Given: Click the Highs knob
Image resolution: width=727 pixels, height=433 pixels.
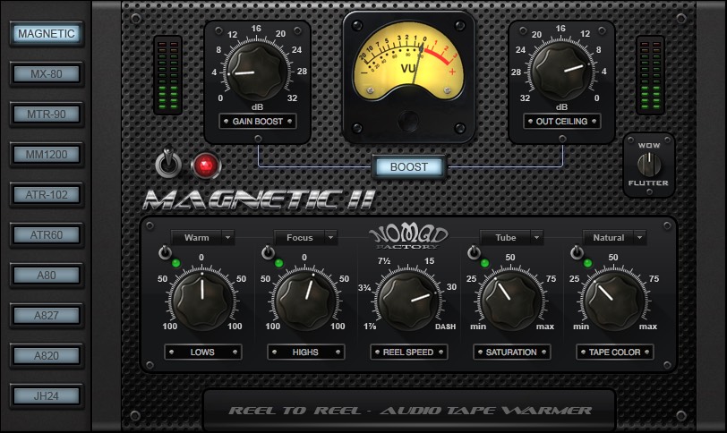Looking at the screenshot, I should pyautogui.click(x=305, y=301).
